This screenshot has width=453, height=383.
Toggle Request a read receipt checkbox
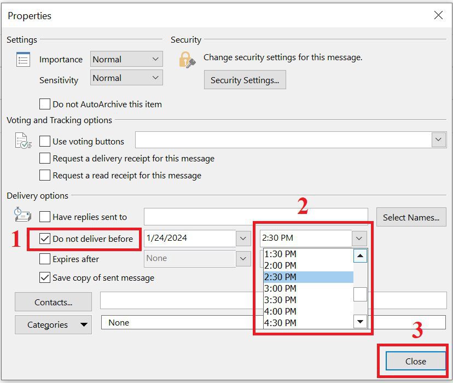click(x=45, y=176)
